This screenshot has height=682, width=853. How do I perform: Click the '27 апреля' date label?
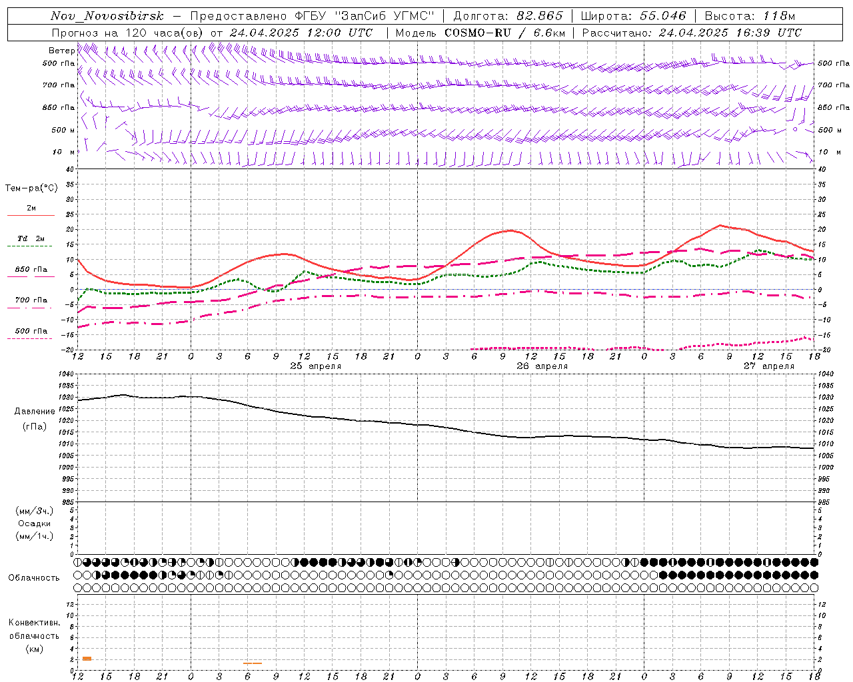pos(769,366)
